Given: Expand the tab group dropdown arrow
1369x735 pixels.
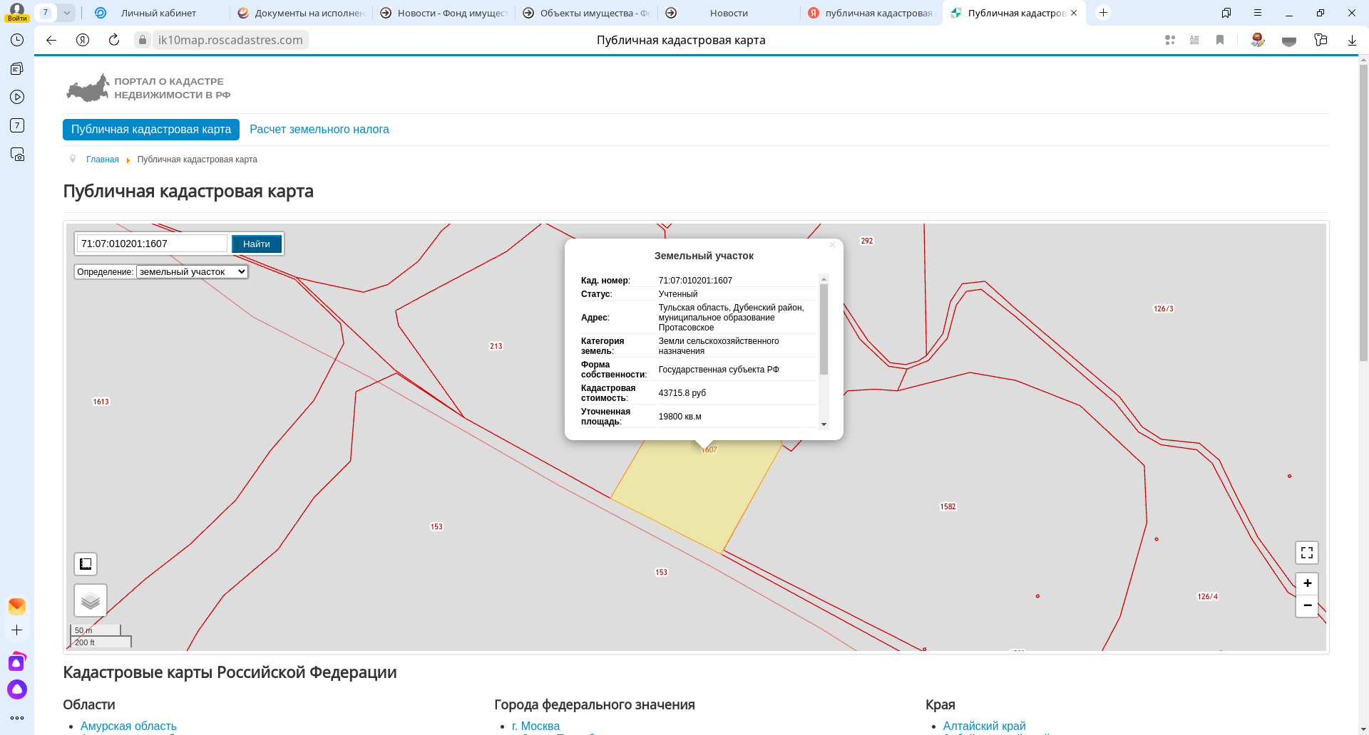Looking at the screenshot, I should pos(66,13).
